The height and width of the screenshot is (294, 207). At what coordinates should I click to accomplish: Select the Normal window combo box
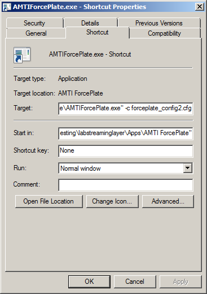click(x=125, y=168)
